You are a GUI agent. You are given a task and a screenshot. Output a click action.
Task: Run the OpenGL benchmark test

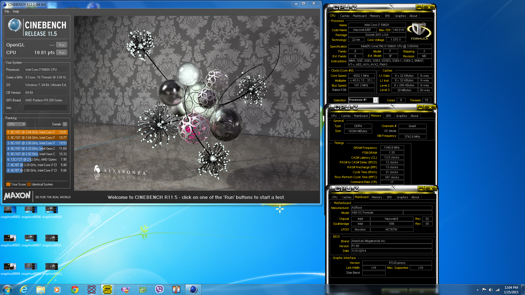pos(62,45)
